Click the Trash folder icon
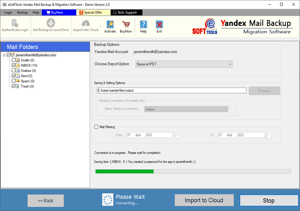300x211 pixels. 18,86
